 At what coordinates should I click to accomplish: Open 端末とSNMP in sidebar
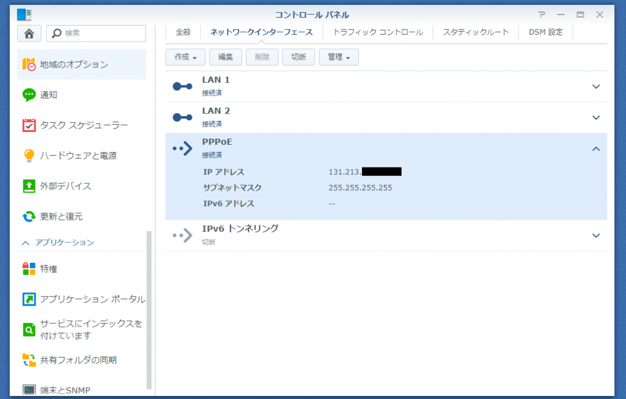pyautogui.click(x=81, y=390)
